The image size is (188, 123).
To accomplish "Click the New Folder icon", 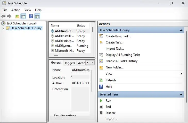I will coord(101,68).
